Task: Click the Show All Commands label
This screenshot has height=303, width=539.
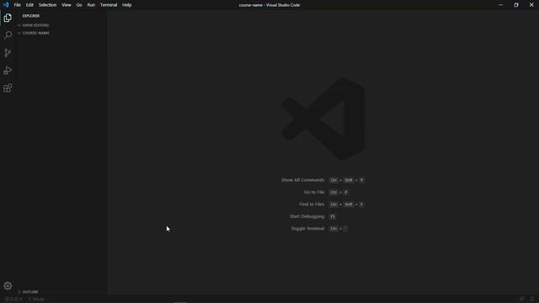Action: point(302,180)
